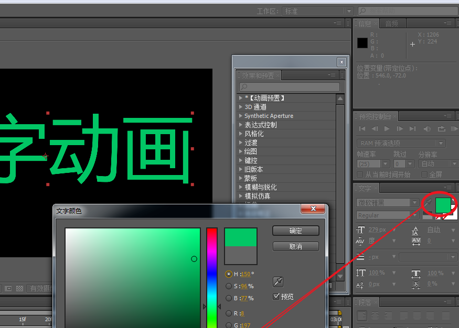Jump to last frame in the preview panel
This screenshot has height=328, width=459.
point(412,128)
